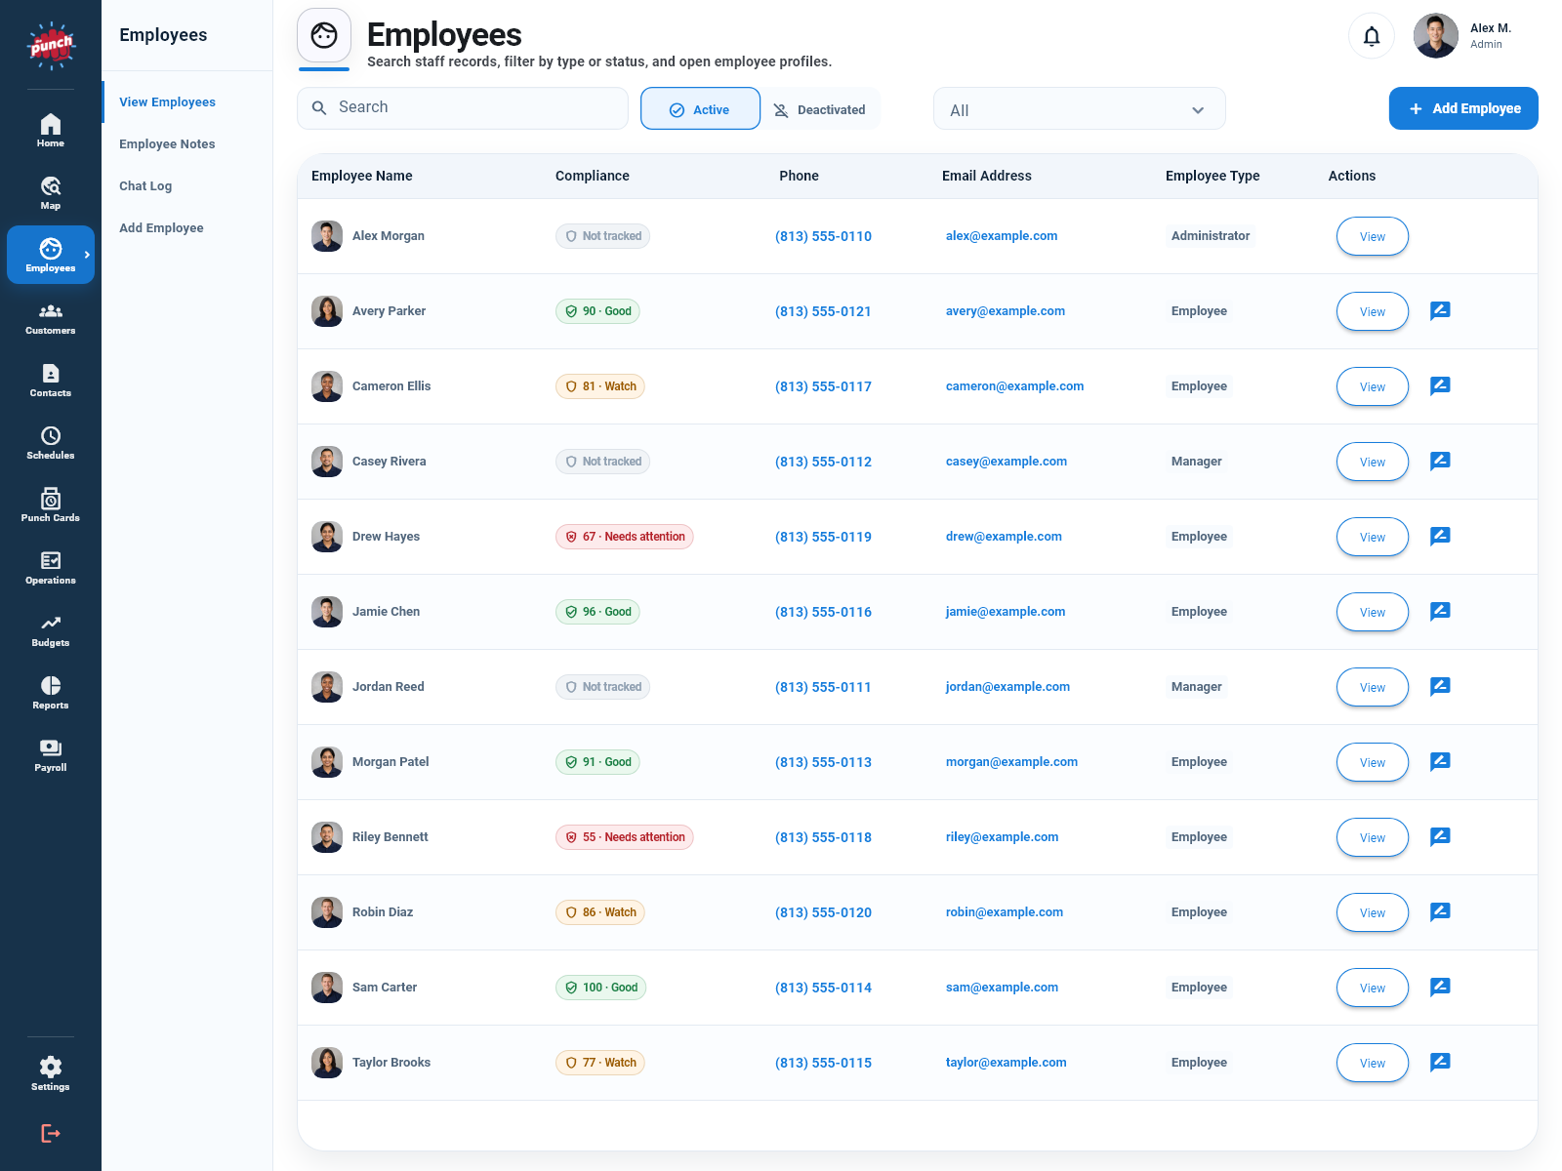Select View Employees in the submenu

167,102
